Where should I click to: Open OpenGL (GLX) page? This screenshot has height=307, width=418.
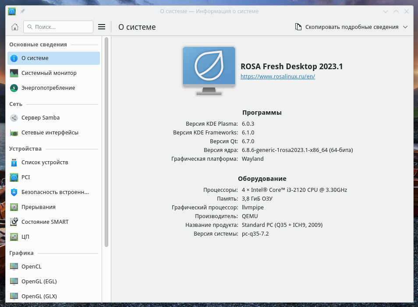click(53, 296)
